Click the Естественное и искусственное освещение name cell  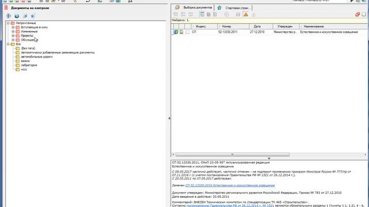329,32
